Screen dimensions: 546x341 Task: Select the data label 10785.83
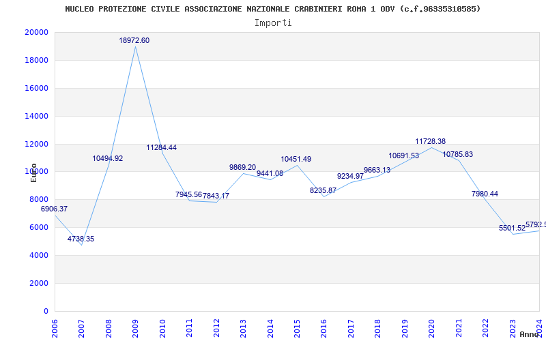point(458,155)
